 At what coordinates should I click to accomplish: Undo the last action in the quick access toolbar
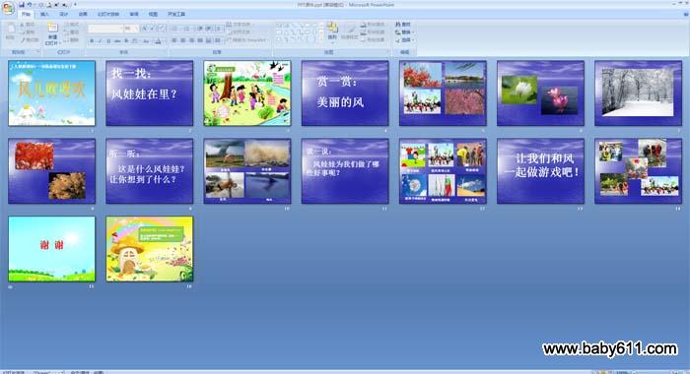(30, 5)
